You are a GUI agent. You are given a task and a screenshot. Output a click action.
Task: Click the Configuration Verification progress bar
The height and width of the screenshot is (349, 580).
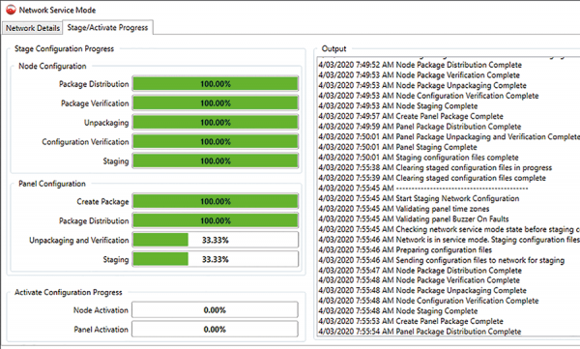pyautogui.click(x=216, y=142)
